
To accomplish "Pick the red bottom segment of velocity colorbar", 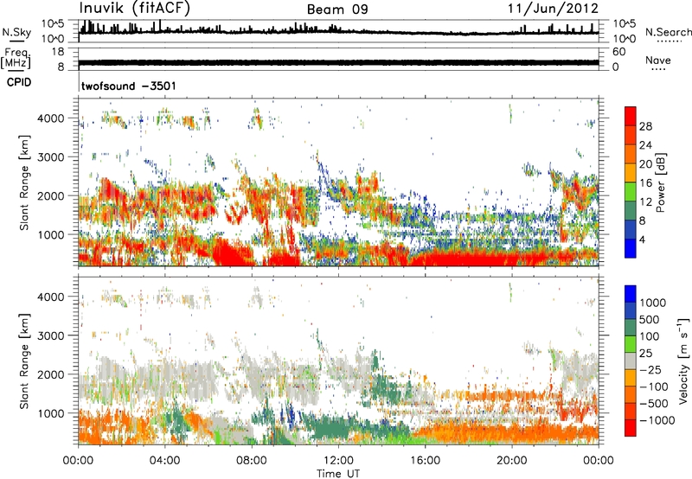I will tap(631, 428).
